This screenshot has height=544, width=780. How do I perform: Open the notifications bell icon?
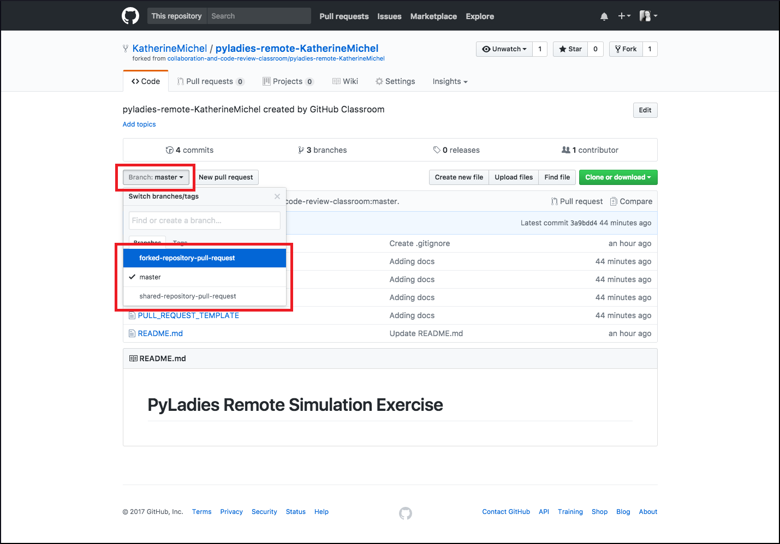coord(604,16)
